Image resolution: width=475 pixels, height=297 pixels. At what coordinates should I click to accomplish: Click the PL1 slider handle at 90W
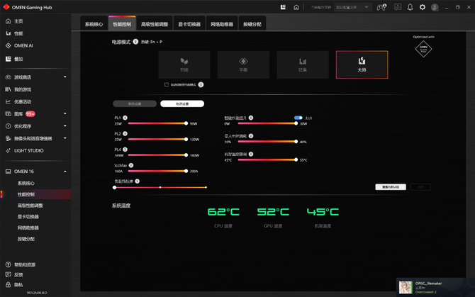(186, 123)
